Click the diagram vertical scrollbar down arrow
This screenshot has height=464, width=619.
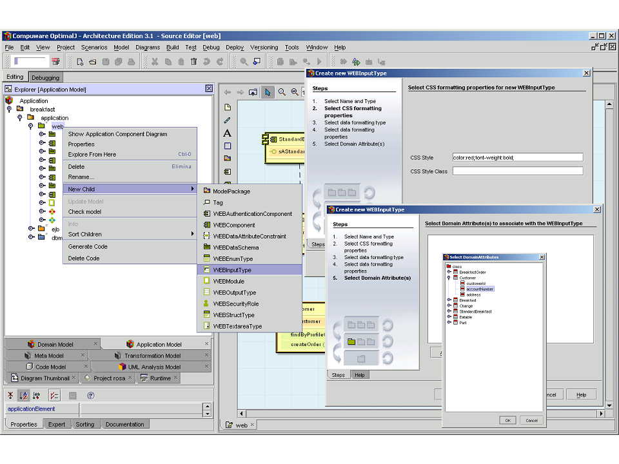[609, 405]
